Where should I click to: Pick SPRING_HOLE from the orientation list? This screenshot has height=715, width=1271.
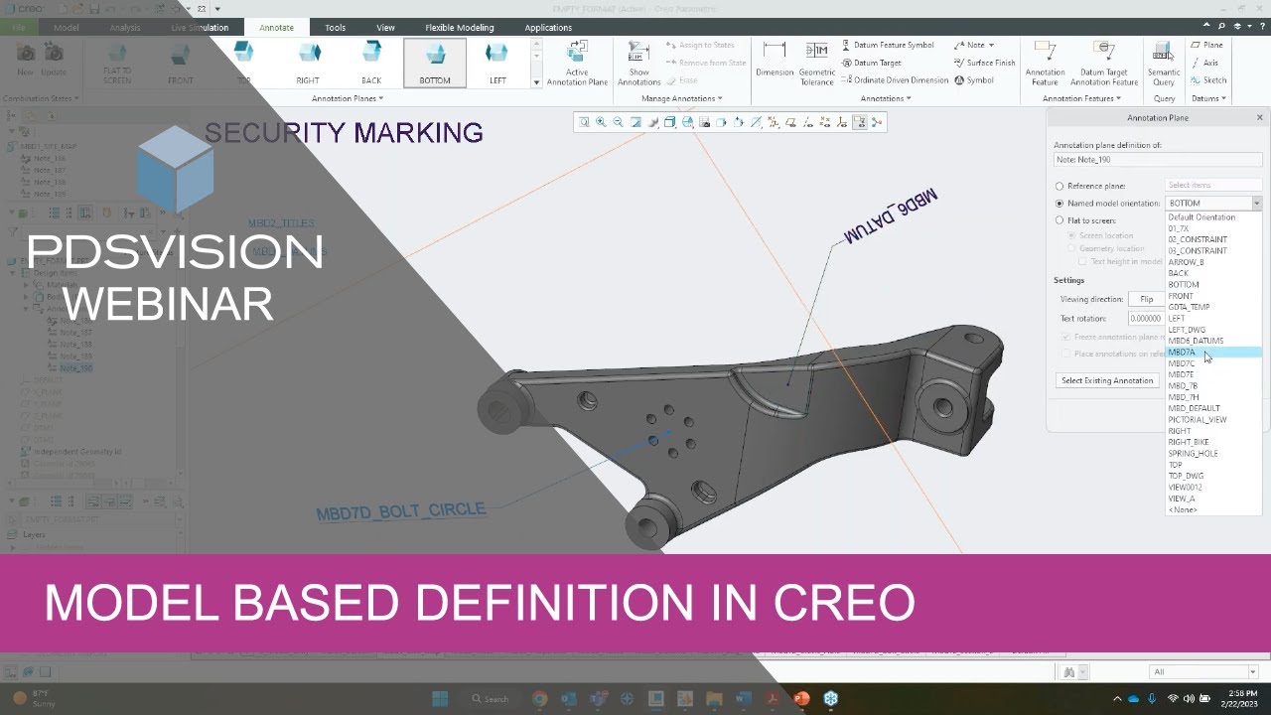point(1214,454)
